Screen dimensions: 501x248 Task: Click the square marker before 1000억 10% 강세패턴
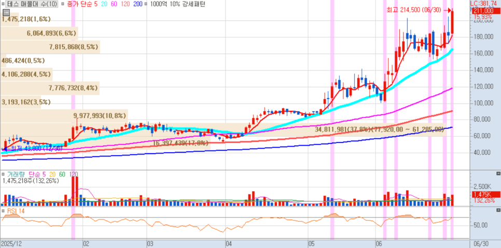(x=146, y=4)
